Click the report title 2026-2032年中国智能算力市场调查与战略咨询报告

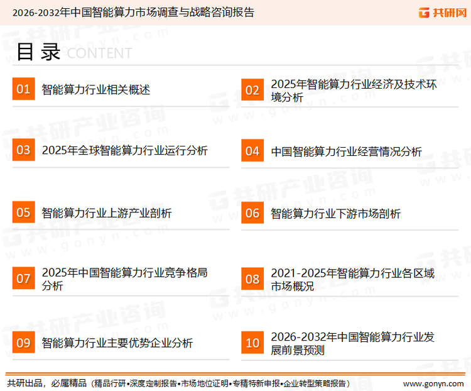click(x=133, y=13)
